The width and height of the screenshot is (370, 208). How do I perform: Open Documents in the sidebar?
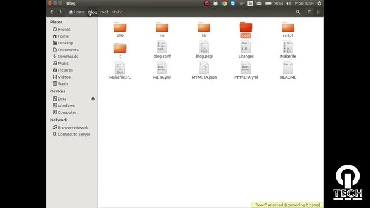pyautogui.click(x=65, y=50)
